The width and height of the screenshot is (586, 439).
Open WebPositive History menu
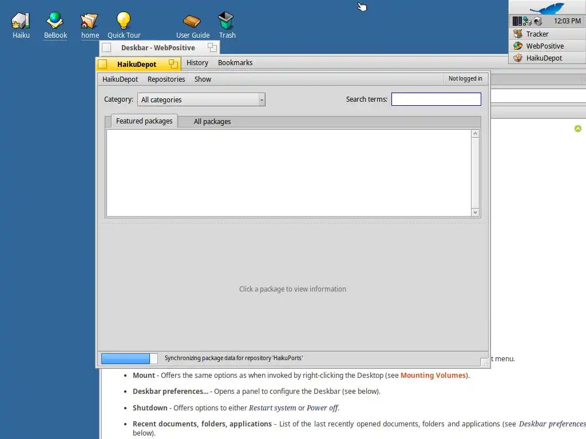[197, 63]
